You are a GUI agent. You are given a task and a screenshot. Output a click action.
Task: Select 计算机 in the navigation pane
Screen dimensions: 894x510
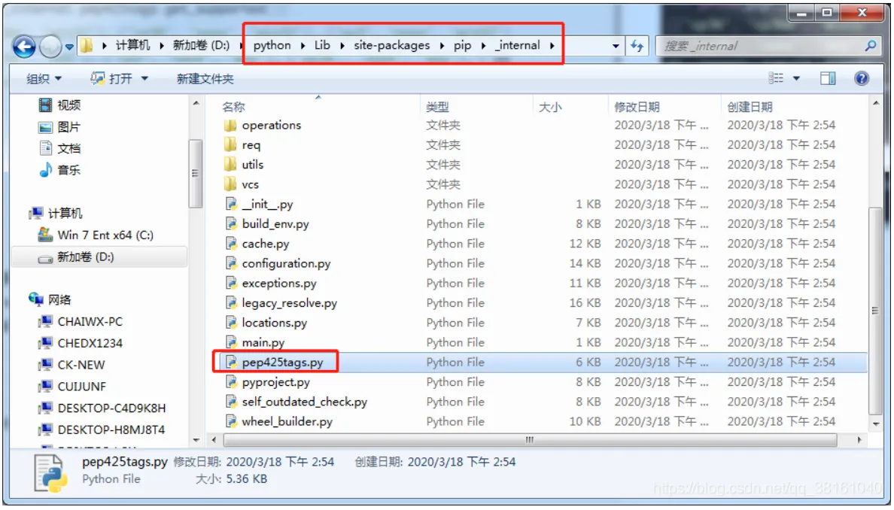point(56,213)
